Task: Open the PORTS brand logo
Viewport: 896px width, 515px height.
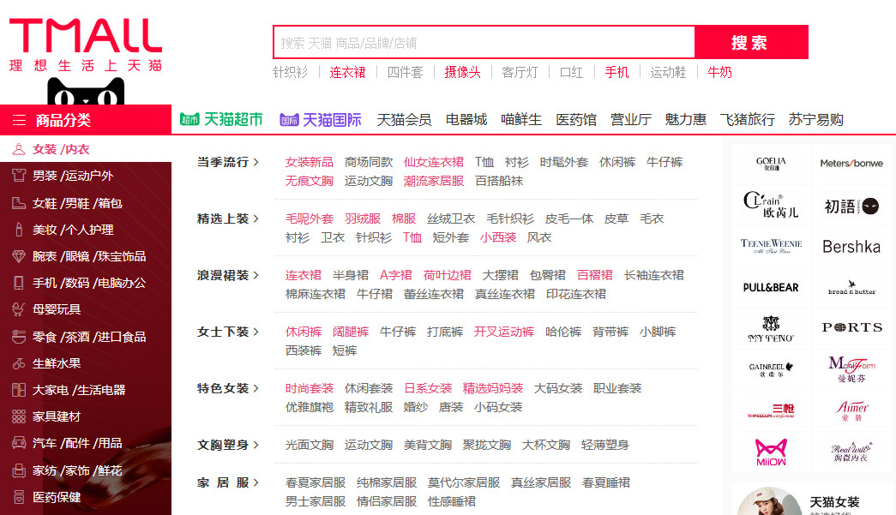Action: coord(851,328)
